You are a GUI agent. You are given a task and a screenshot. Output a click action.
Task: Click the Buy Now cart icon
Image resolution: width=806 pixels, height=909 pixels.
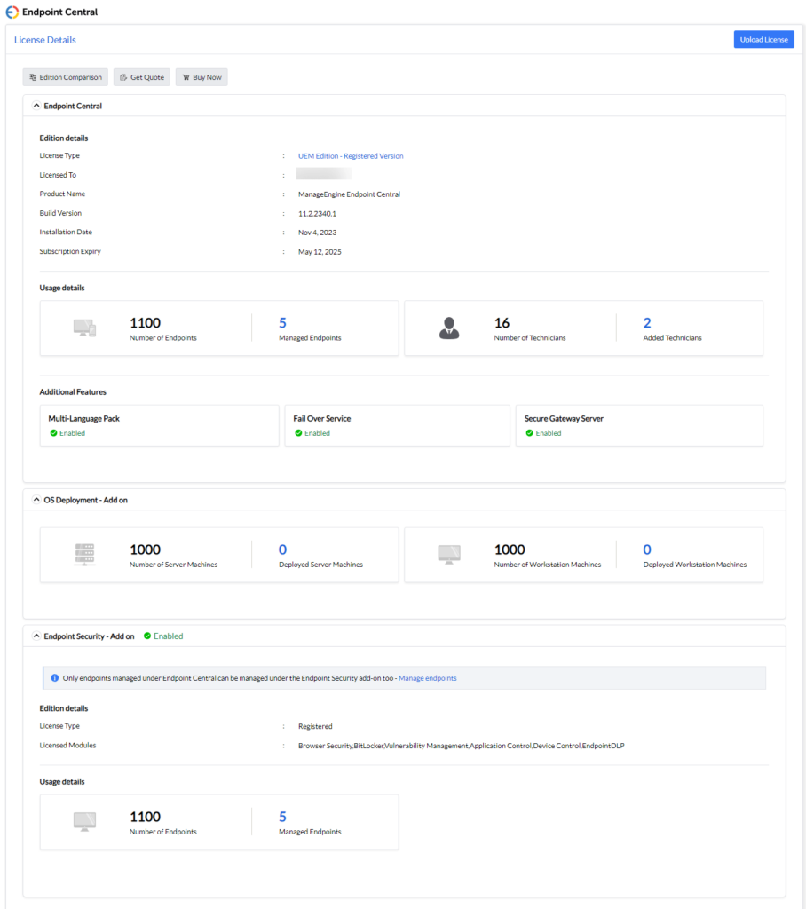(x=186, y=77)
